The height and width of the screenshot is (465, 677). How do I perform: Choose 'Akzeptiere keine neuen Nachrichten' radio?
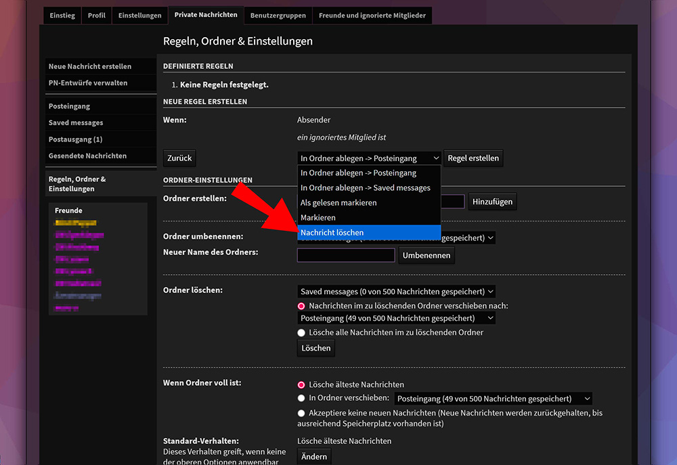(302, 413)
